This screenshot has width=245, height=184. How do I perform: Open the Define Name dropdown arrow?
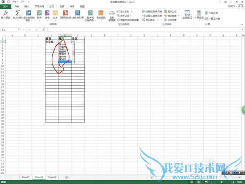tap(132, 11)
